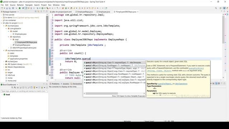The height and width of the screenshot is (129, 229).
Task: Minimize the Package Explorer view
Action: [x=44, y=11]
